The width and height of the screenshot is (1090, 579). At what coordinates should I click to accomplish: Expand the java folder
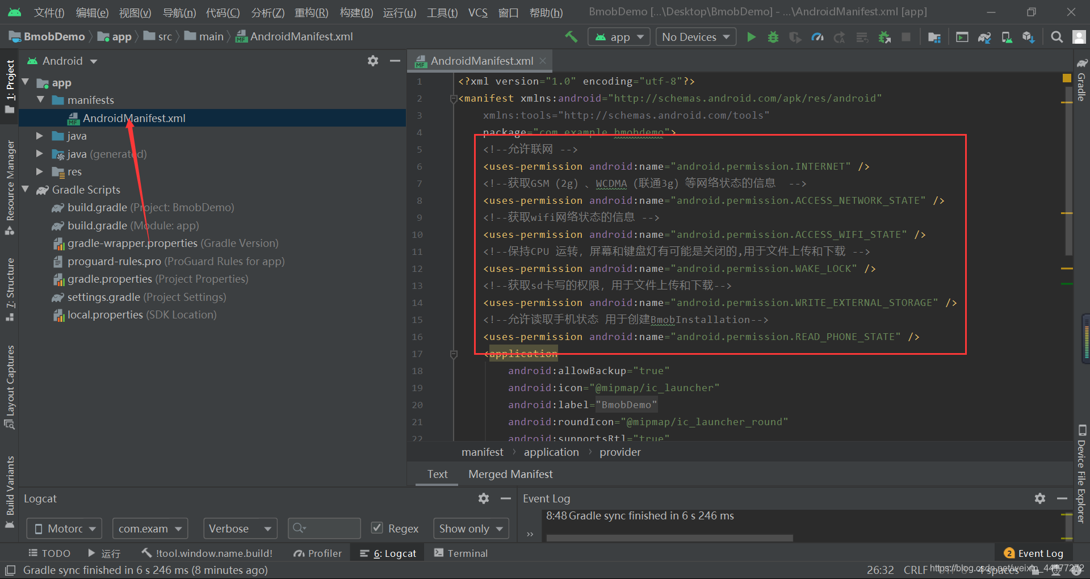point(39,136)
